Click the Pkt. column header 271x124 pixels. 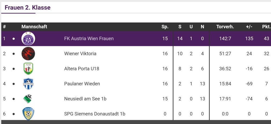(266, 27)
